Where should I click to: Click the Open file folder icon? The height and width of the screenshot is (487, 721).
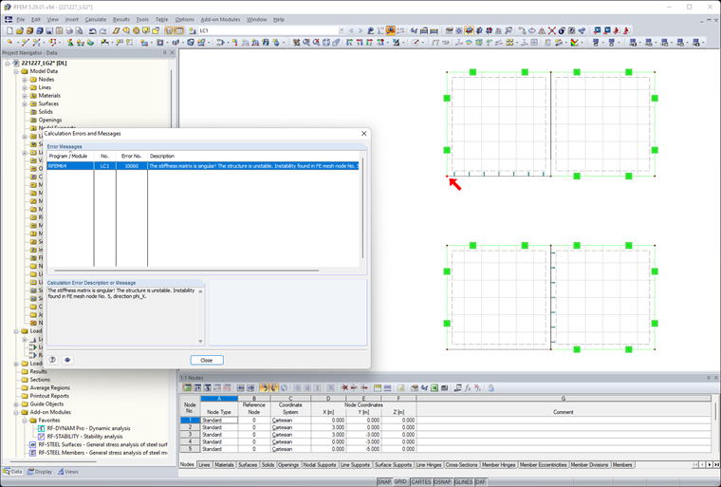tap(19, 30)
